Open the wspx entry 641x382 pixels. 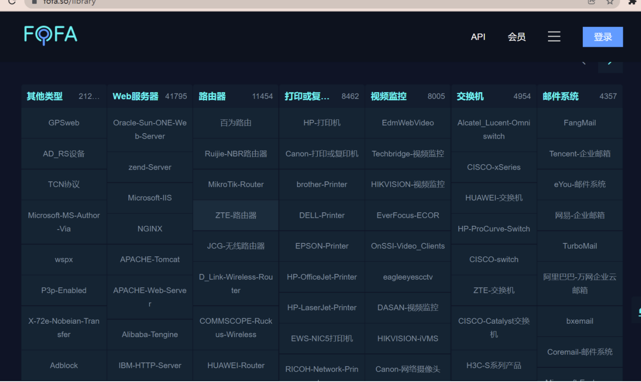[x=64, y=260]
